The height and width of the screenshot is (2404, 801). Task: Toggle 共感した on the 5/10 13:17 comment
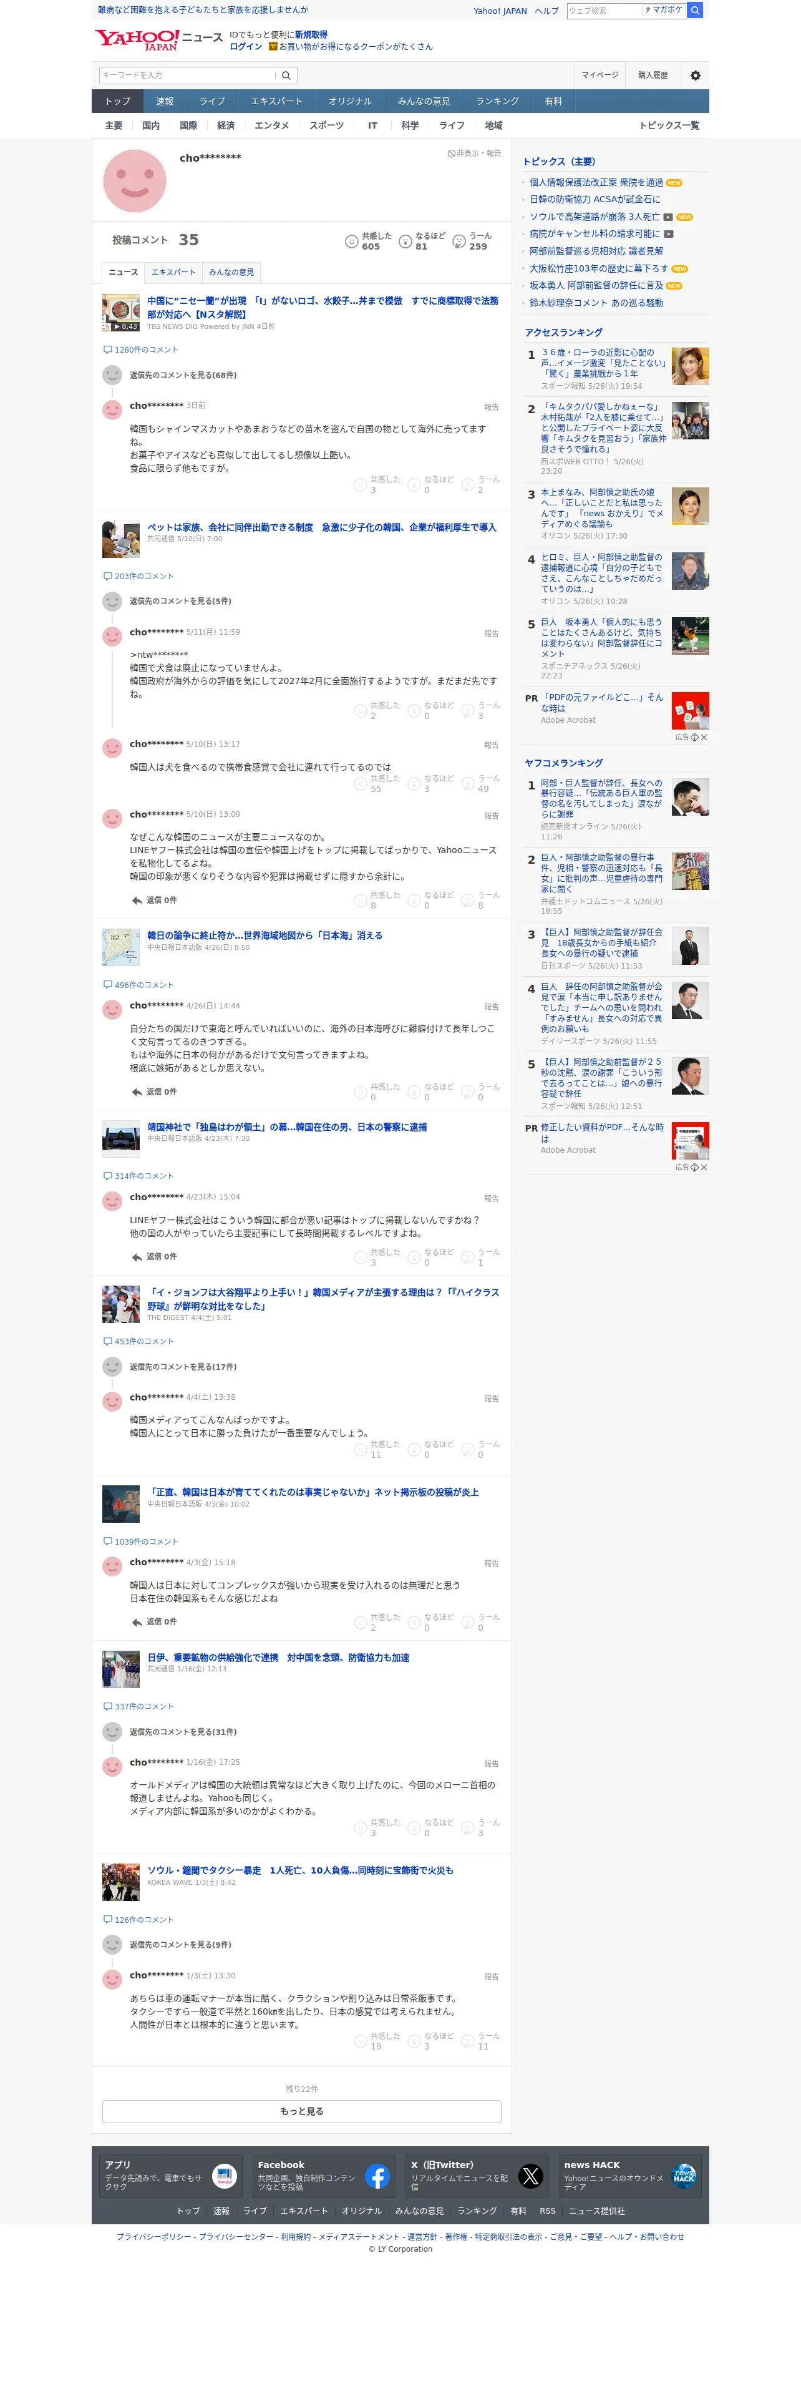pyautogui.click(x=377, y=783)
